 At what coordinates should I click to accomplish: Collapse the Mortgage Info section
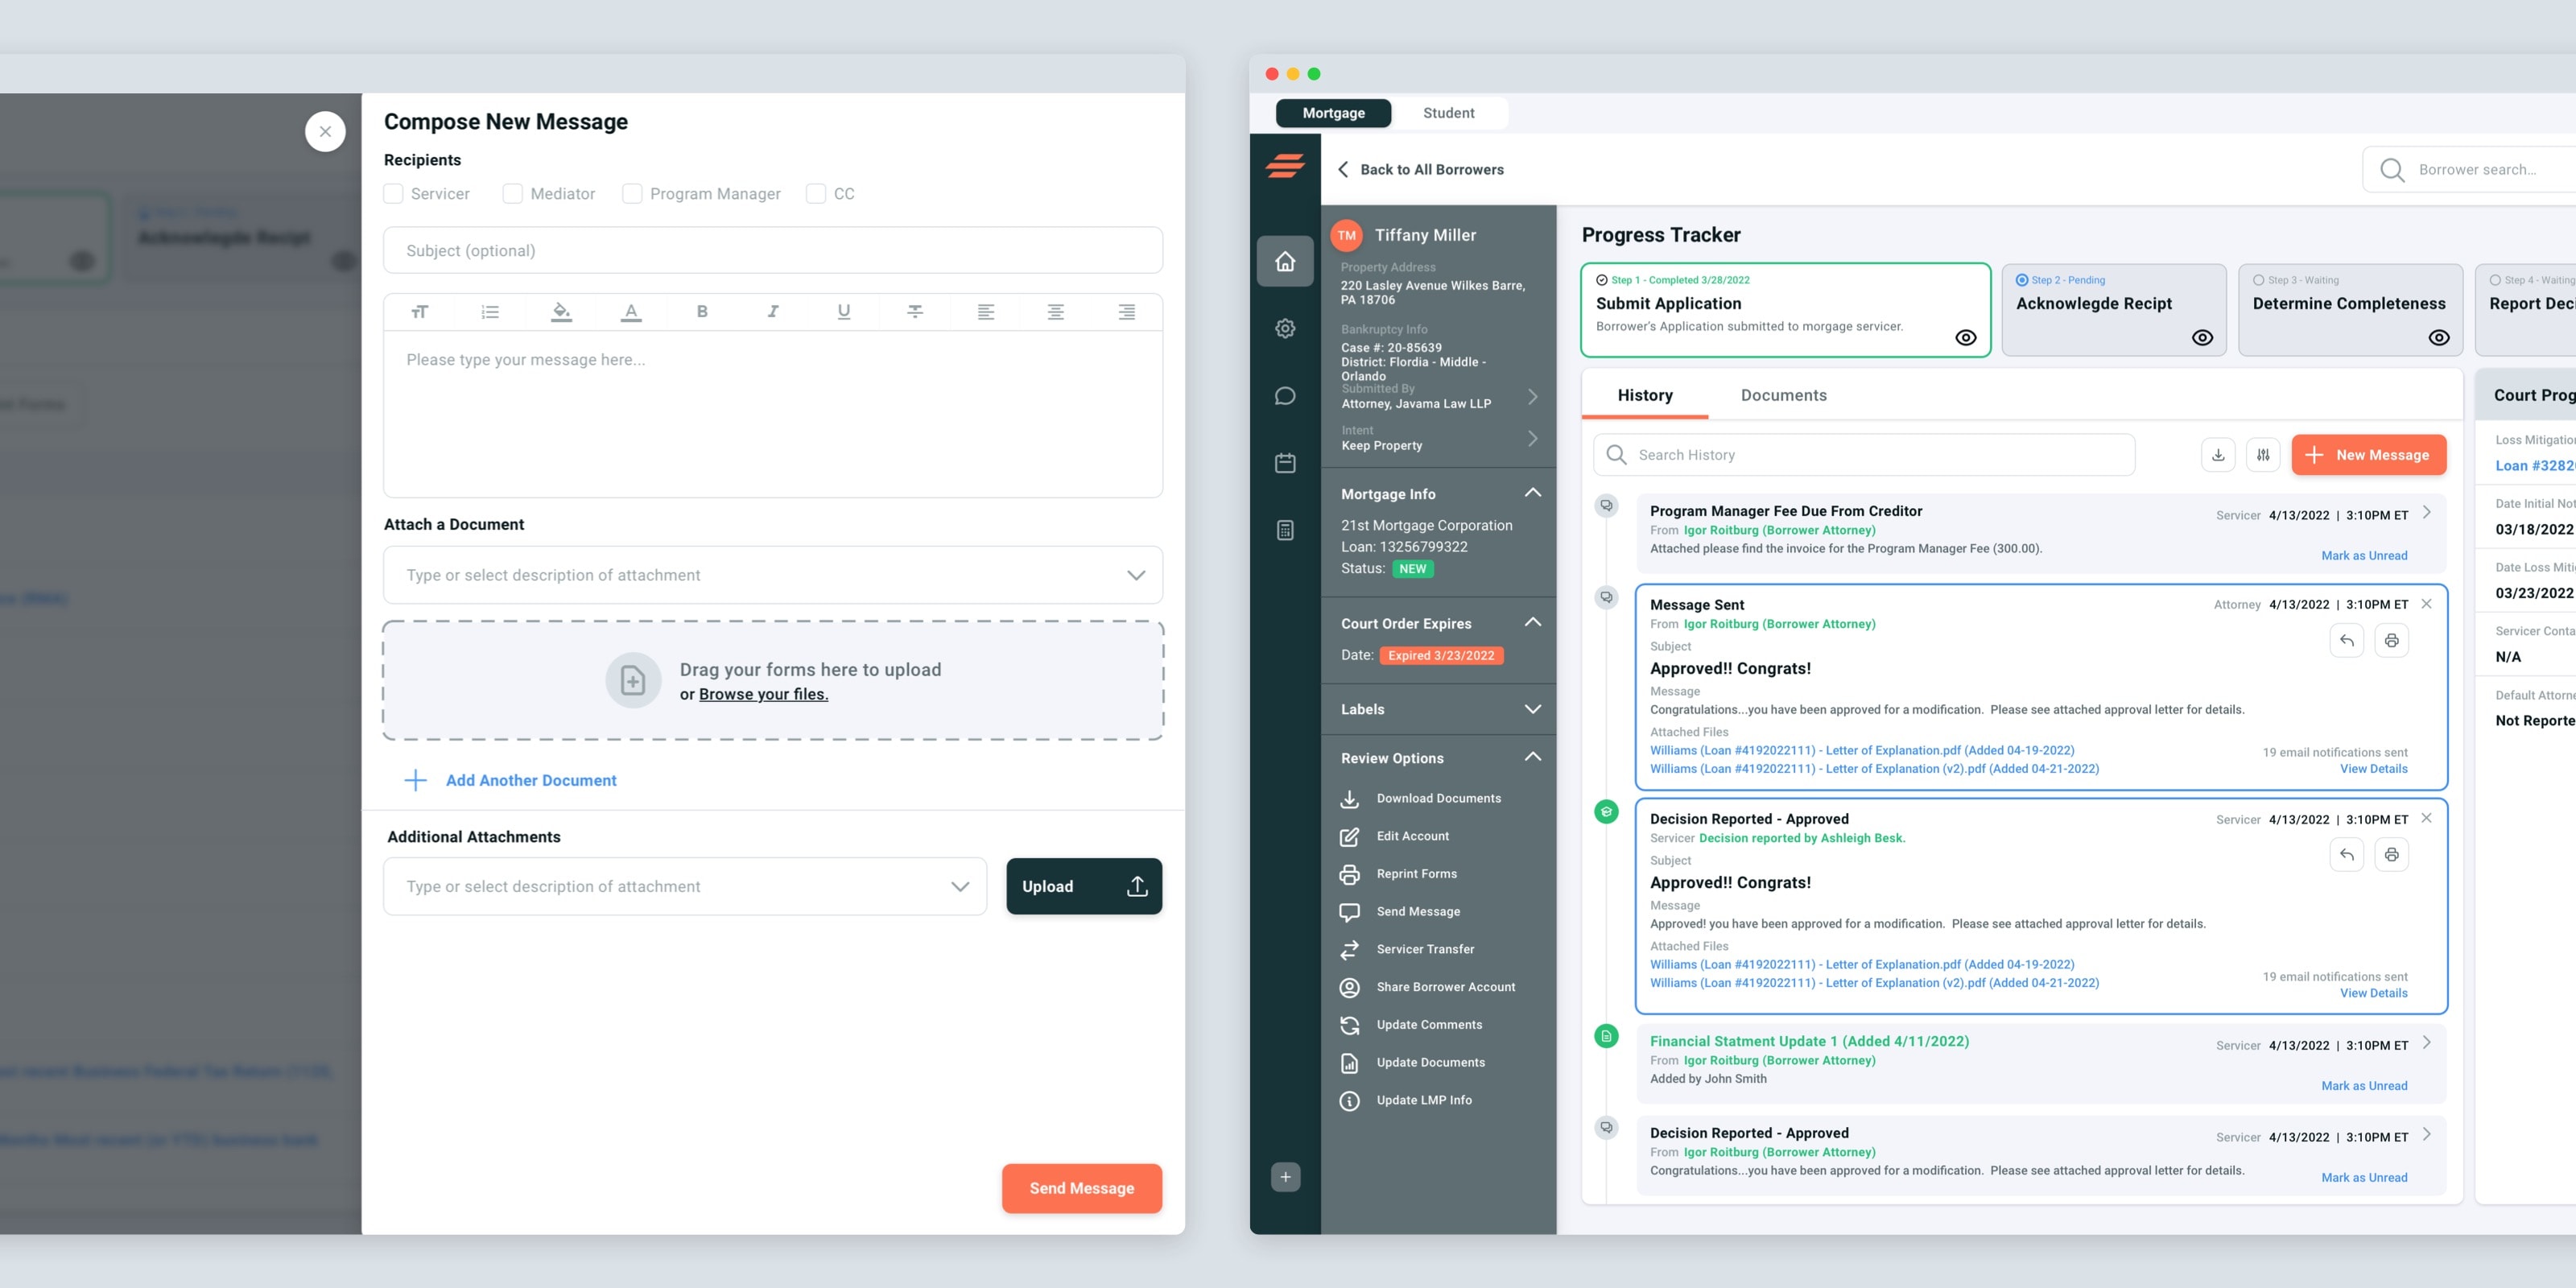(1532, 493)
